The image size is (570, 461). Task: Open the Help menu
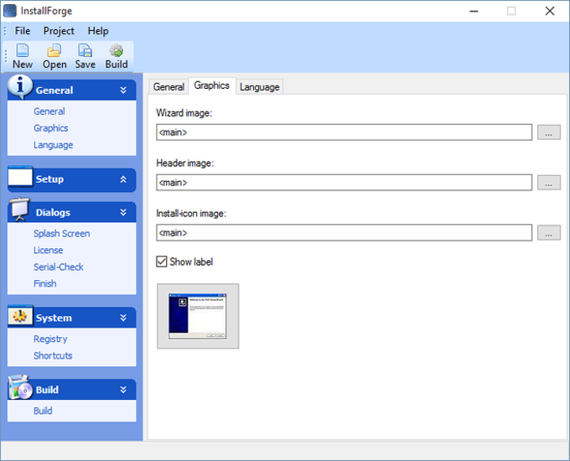point(98,31)
